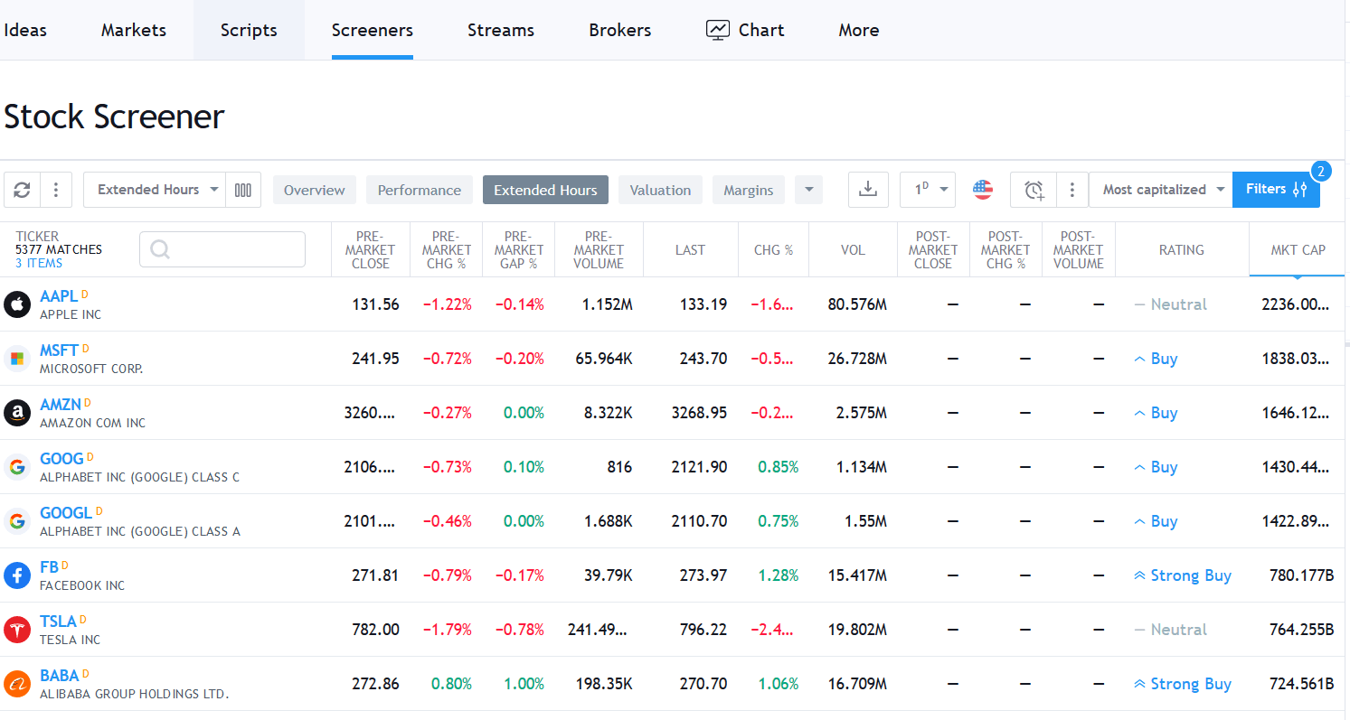Click the Apple logo next to AAPL
This screenshot has width=1350, height=720.
17,304
